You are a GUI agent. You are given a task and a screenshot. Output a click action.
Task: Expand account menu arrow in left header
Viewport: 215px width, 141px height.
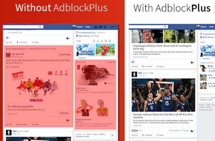116,27
